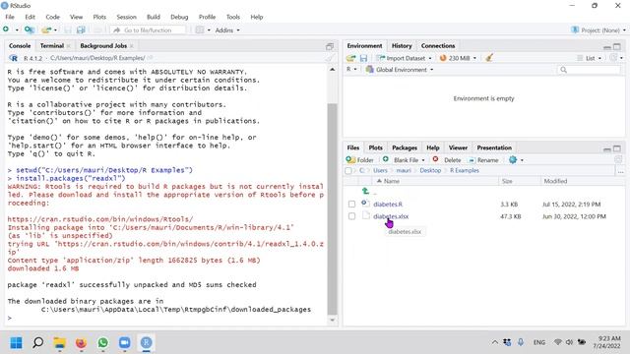Click the diabetes.R file icon

tap(365, 204)
